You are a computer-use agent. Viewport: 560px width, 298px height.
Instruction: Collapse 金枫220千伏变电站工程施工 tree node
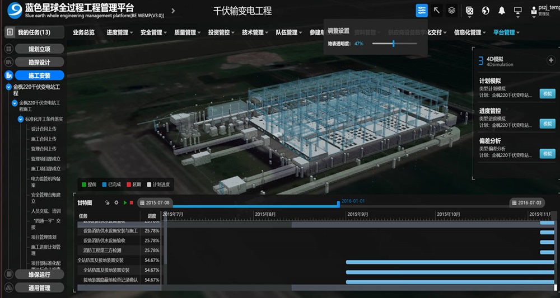(15, 103)
